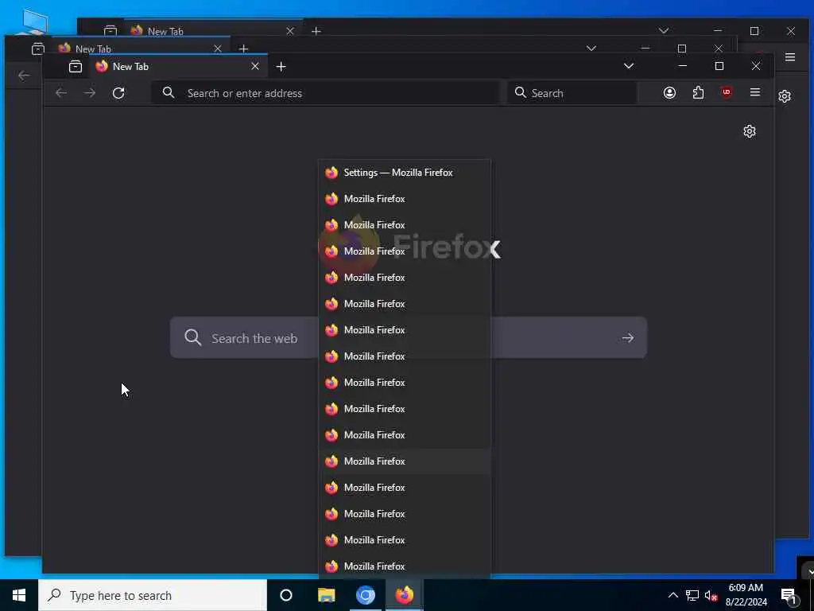
Task: Open the front window's application hamburger menu
Action: click(755, 92)
